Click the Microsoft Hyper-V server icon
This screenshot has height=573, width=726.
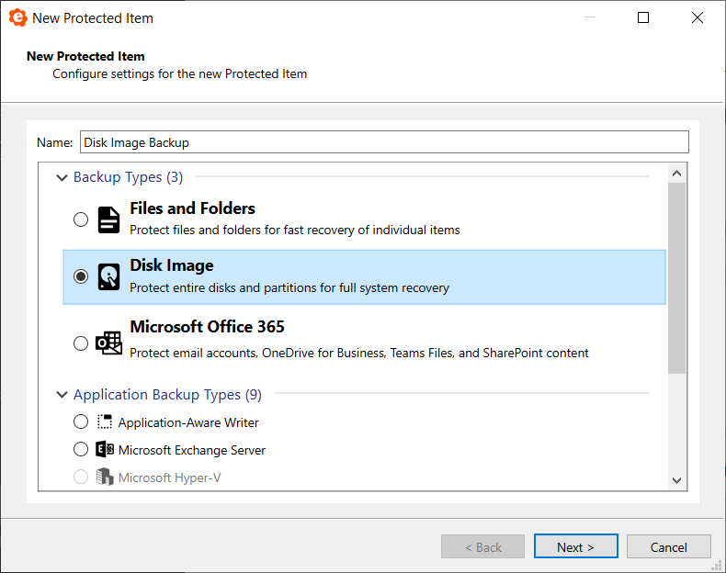click(106, 477)
